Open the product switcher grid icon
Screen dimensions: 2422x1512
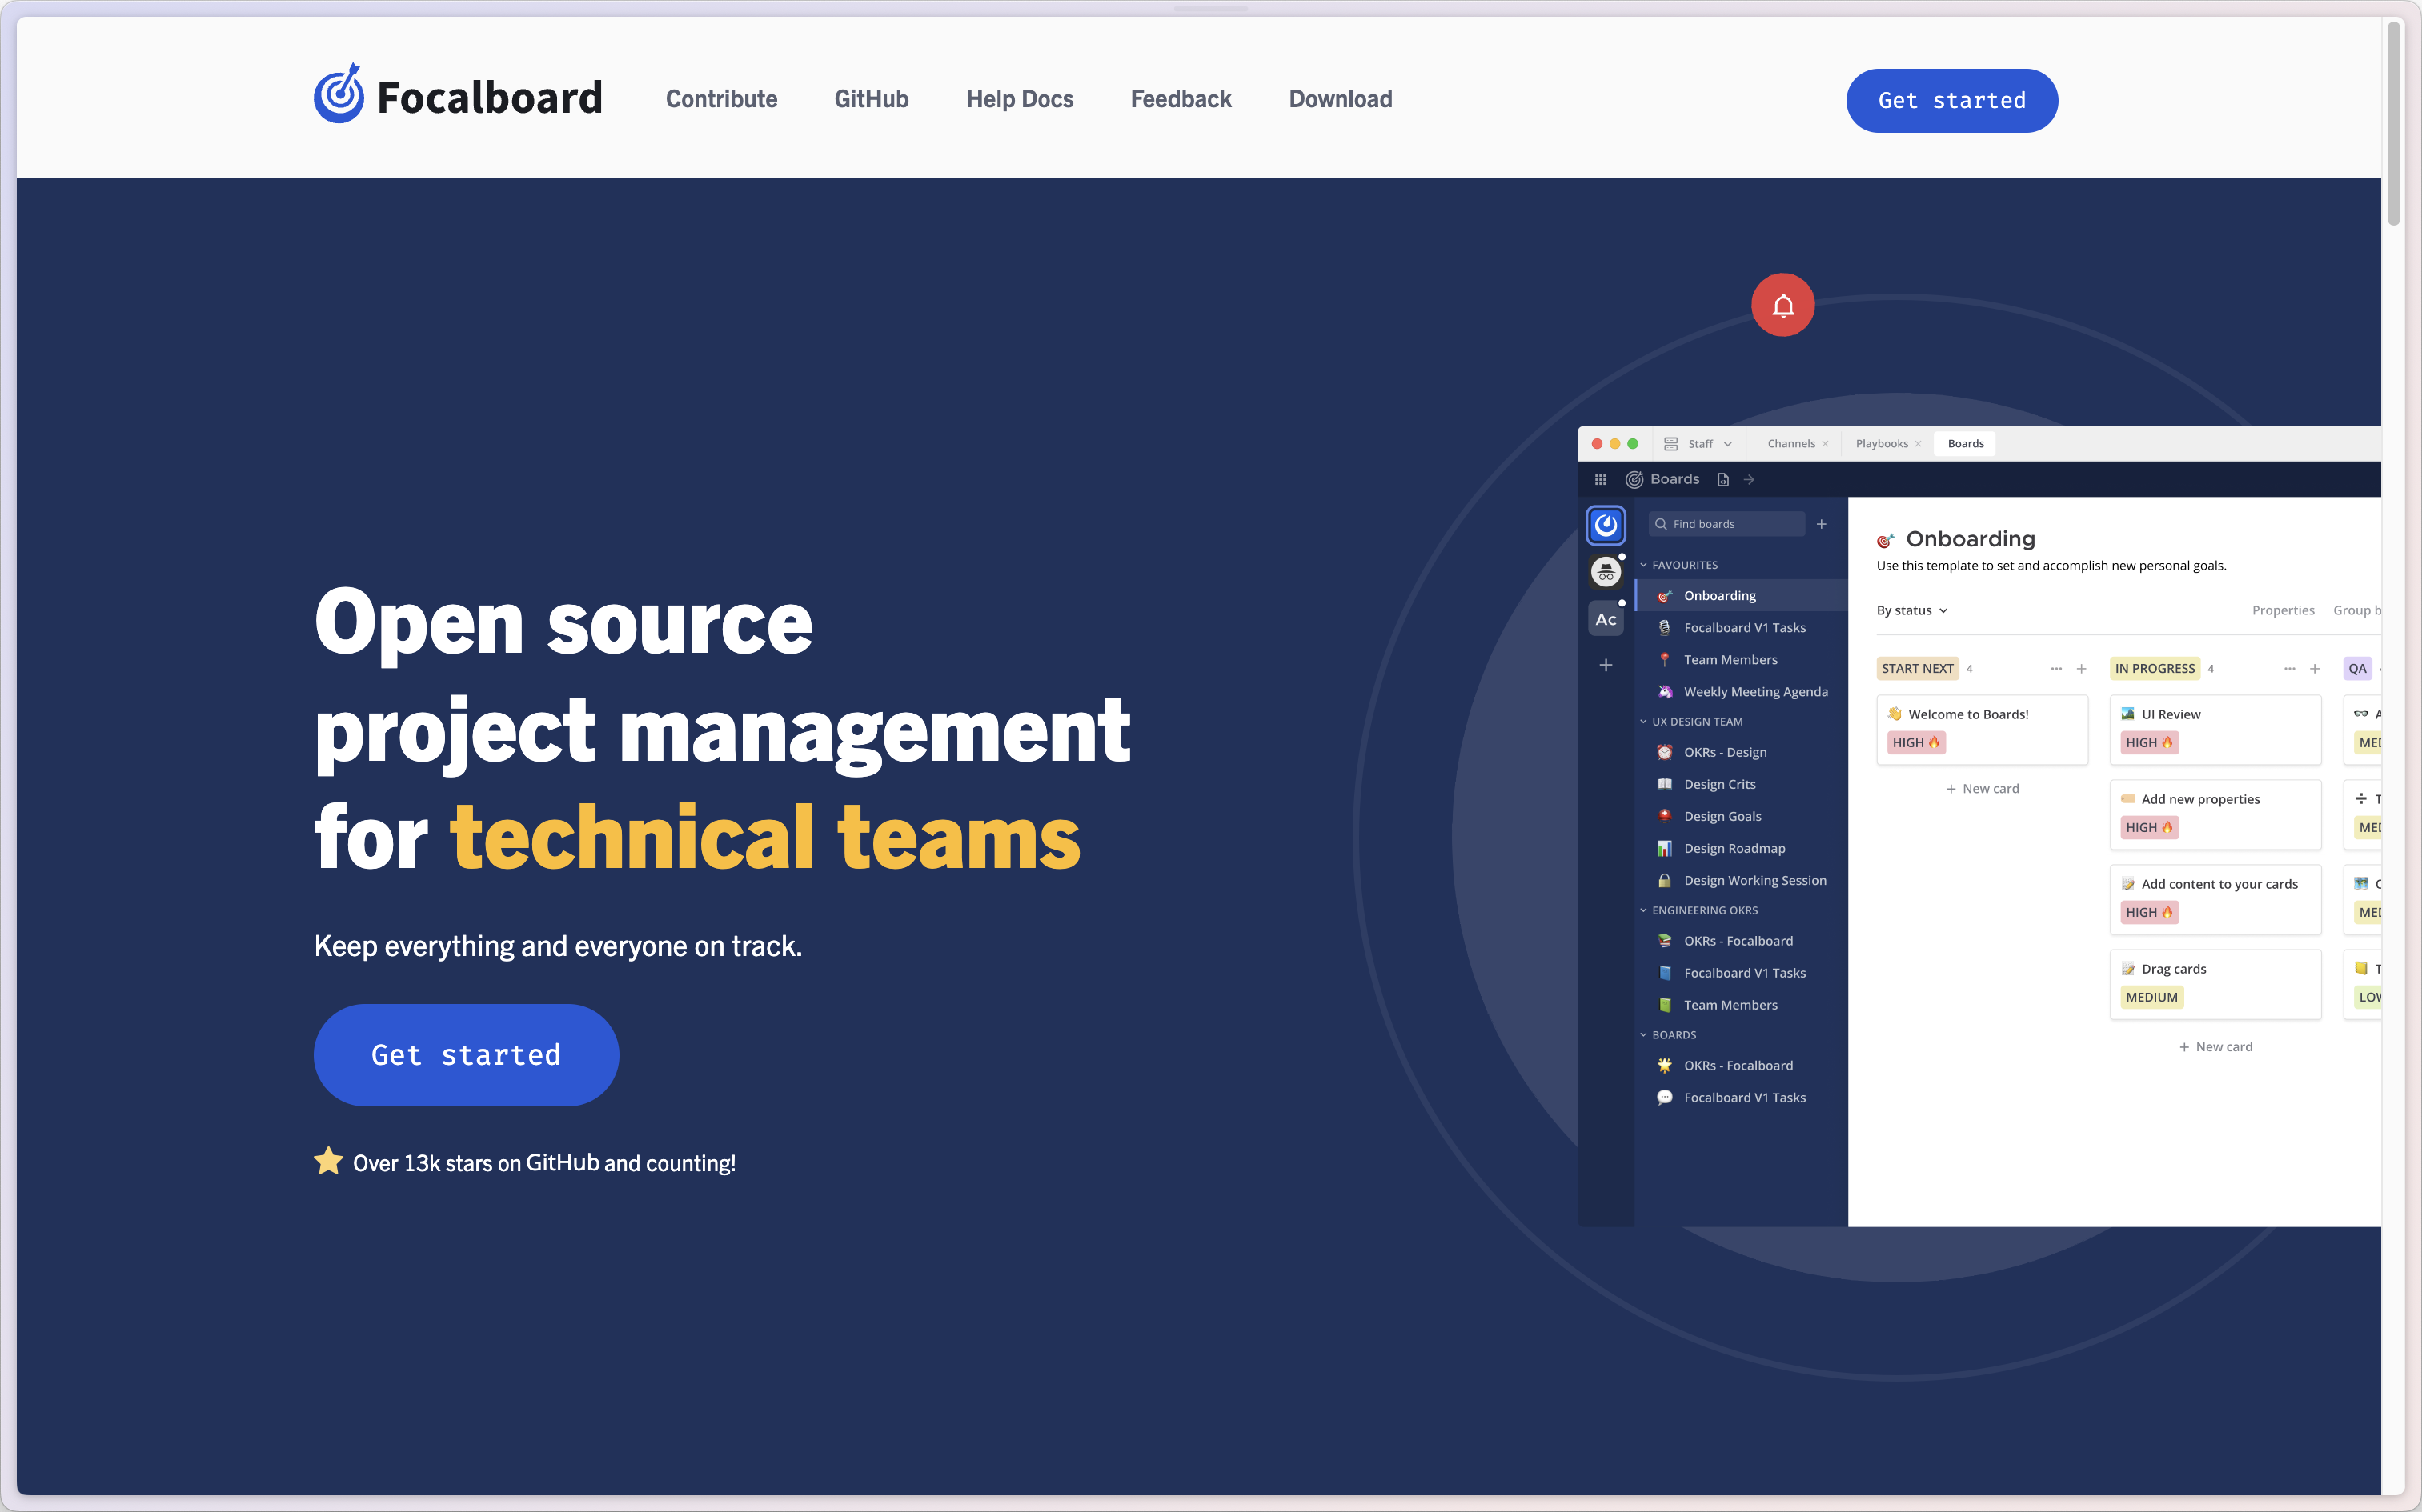click(x=1601, y=479)
